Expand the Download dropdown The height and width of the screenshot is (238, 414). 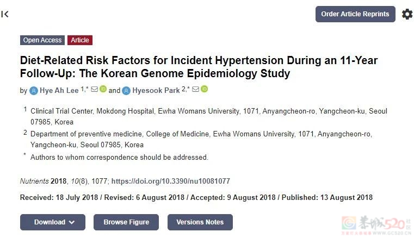pyautogui.click(x=52, y=222)
